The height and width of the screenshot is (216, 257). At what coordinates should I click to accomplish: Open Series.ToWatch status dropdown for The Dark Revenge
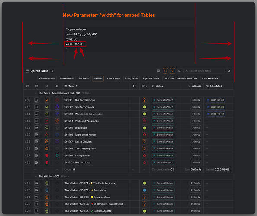coord(163,100)
